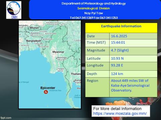Click NAGALAND label on the map
The height and width of the screenshot is (120, 161).
pos(51,33)
